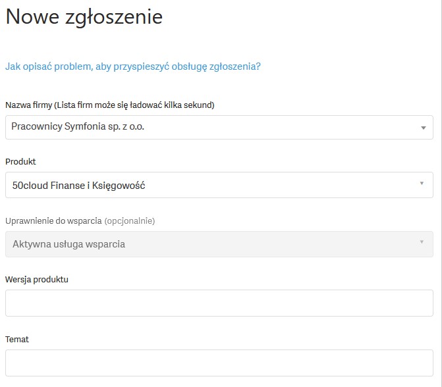Click the '(opcjonalnie)' hint text
The image size is (442, 387).
(130, 221)
